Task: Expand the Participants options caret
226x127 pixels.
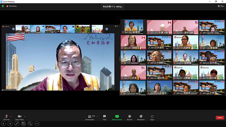Action: click(97, 116)
